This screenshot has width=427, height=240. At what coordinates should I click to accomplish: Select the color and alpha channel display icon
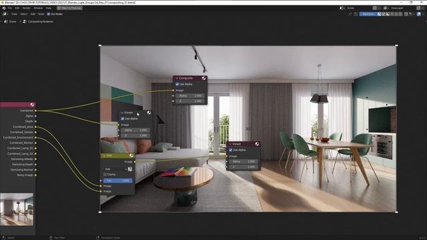pyautogui.click(x=380, y=14)
